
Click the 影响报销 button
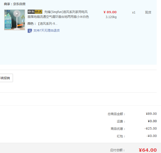6,78
